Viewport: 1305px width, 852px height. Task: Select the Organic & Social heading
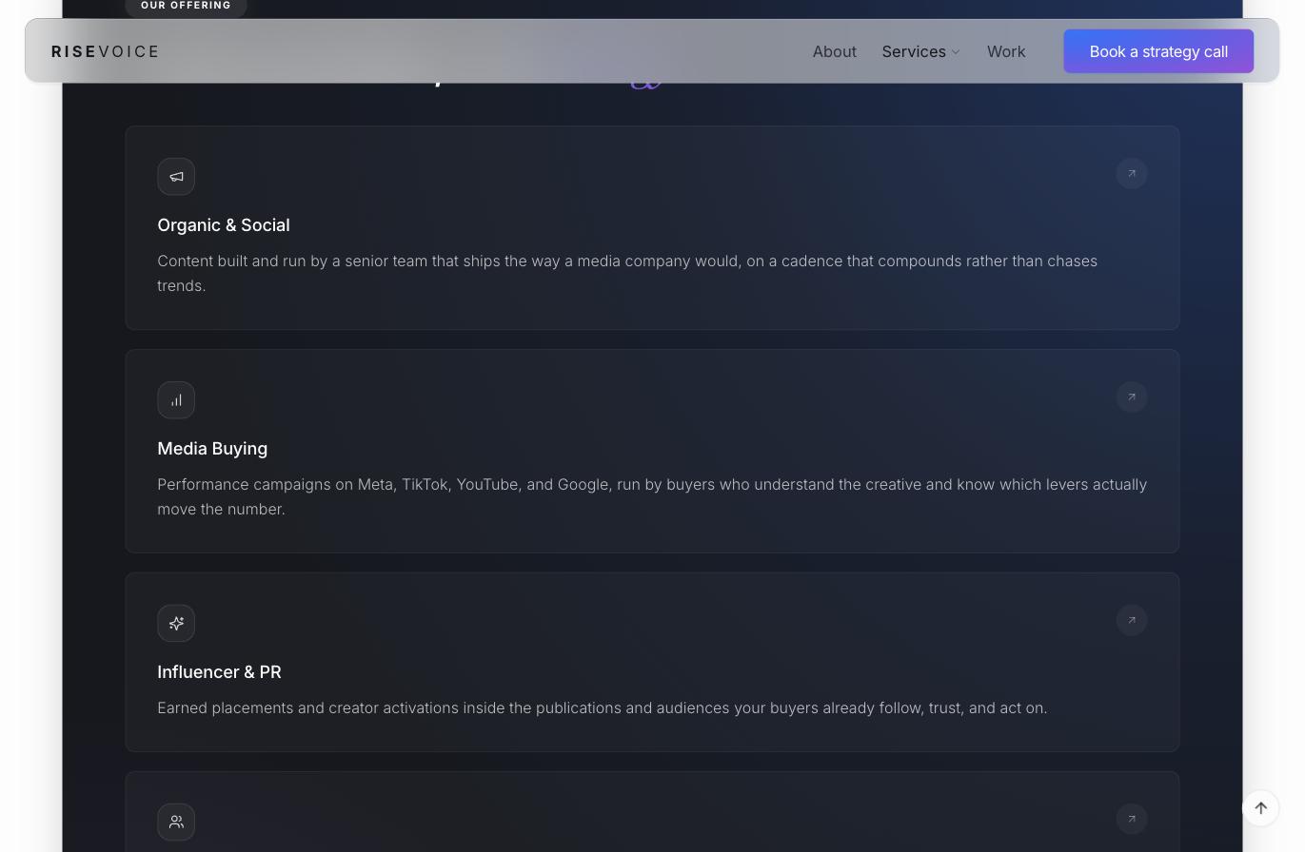[x=224, y=225]
